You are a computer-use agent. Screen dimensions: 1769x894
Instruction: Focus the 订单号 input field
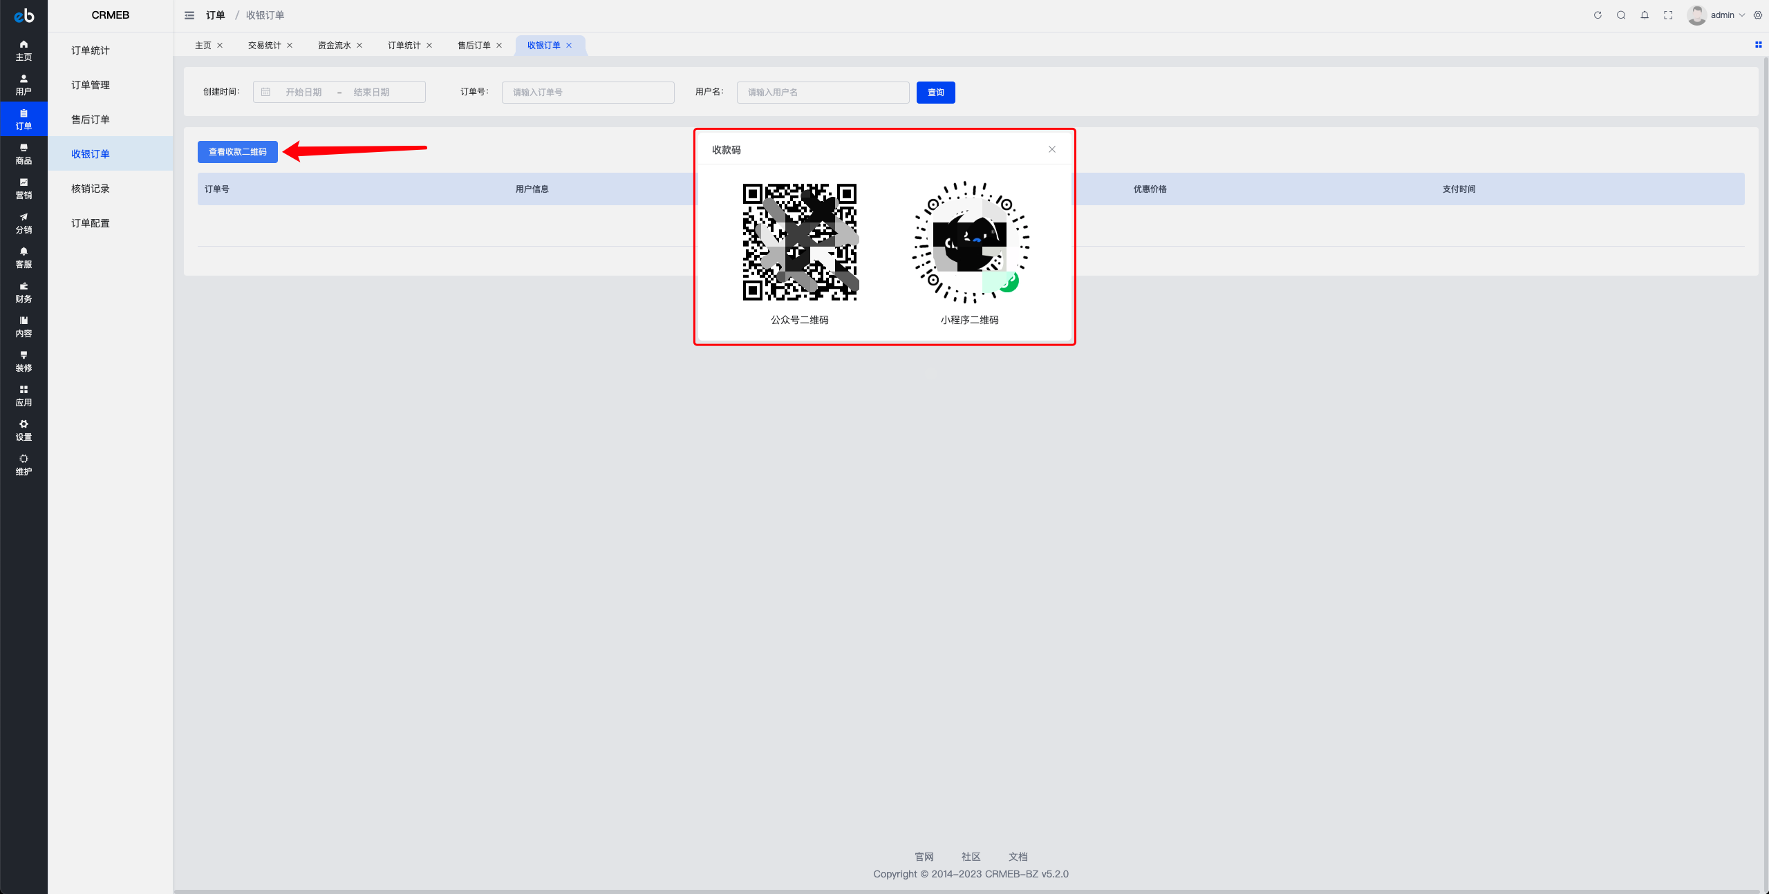click(x=588, y=92)
